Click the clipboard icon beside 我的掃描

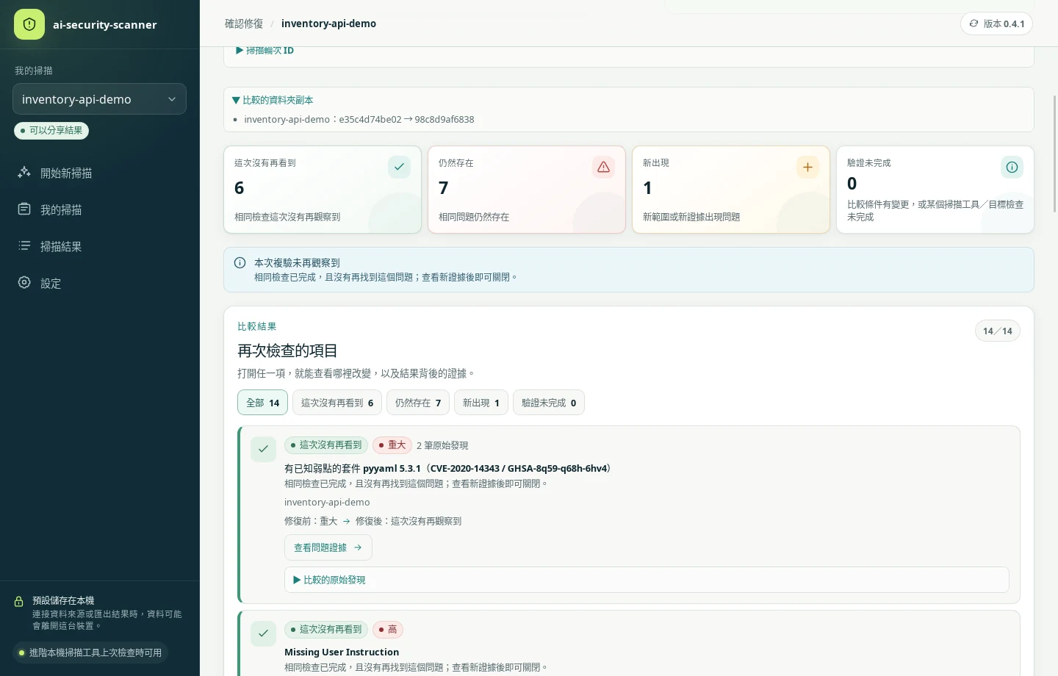24,209
